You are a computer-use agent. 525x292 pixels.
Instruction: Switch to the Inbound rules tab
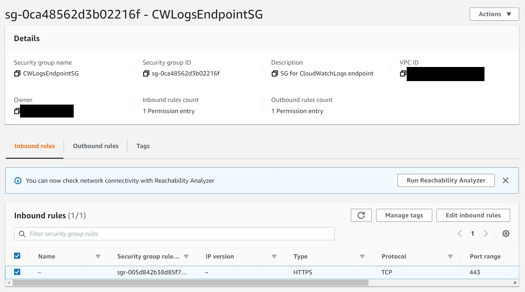(35, 146)
